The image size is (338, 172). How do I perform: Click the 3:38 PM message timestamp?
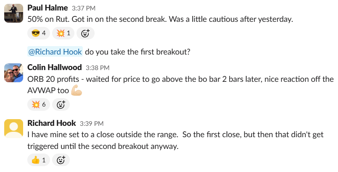[x=97, y=68]
